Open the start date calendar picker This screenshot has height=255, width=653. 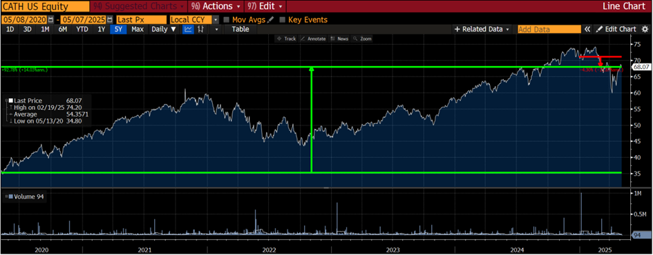[51, 19]
